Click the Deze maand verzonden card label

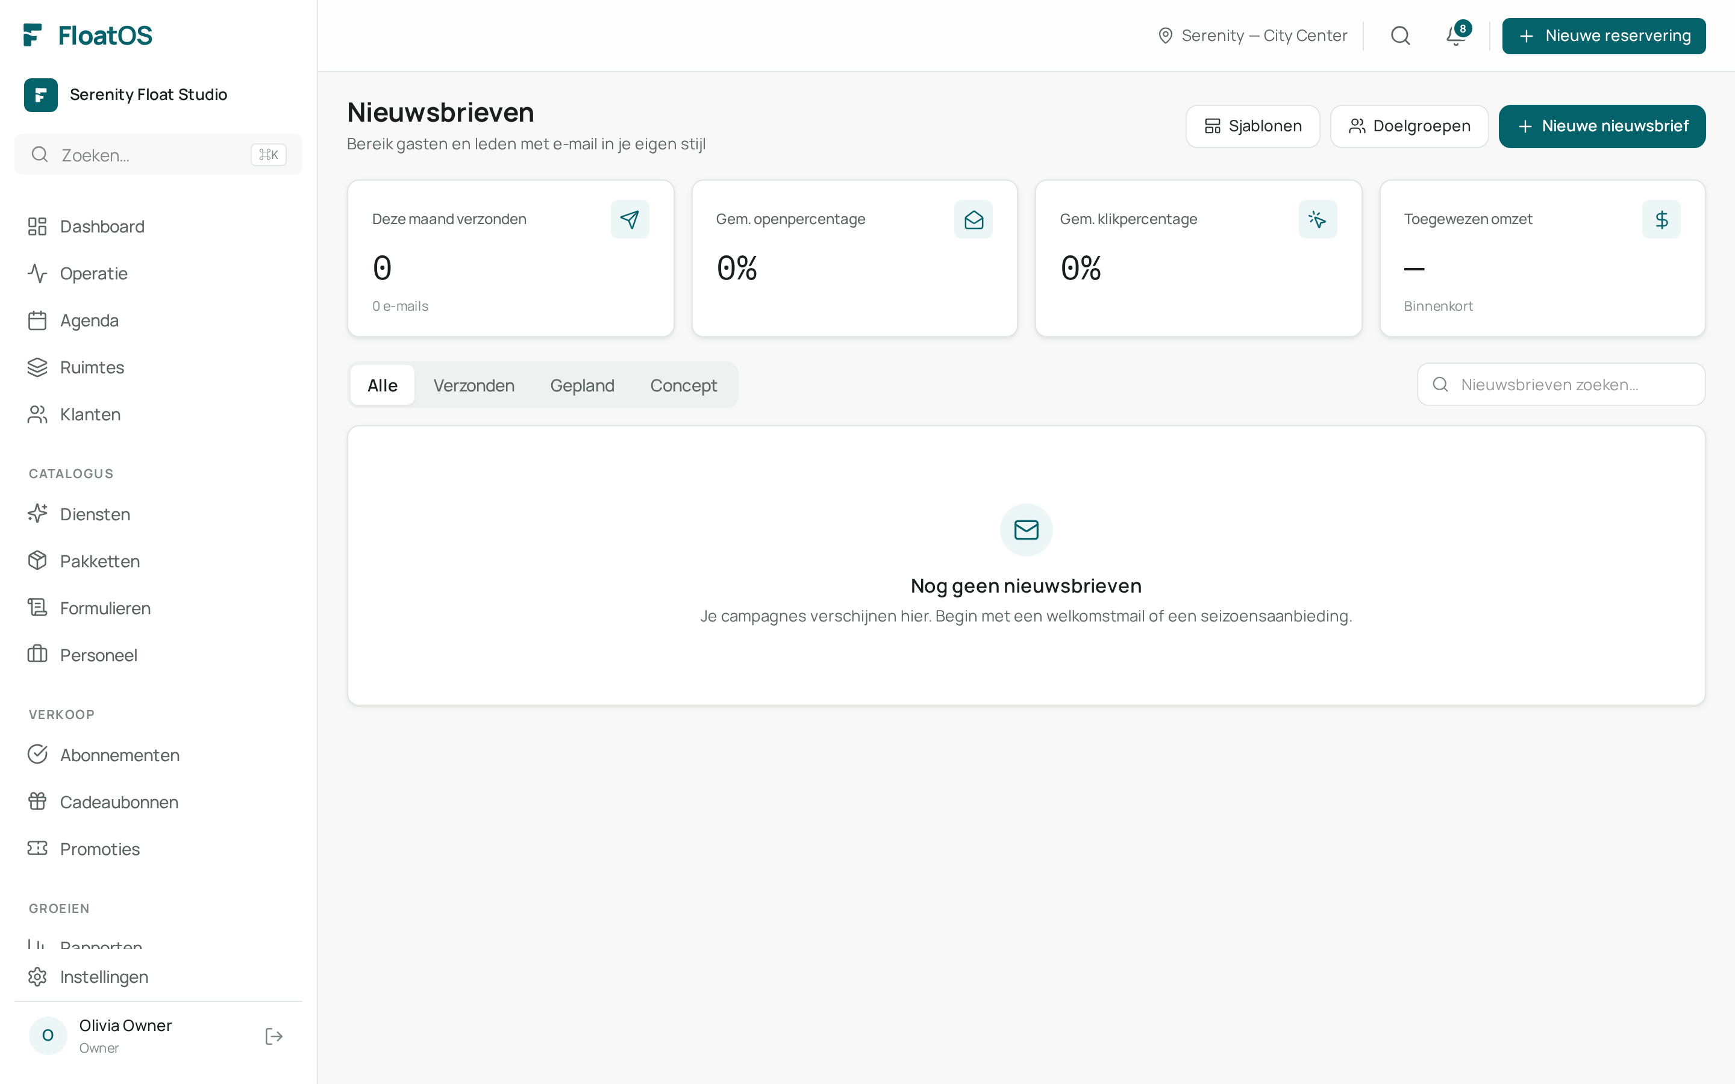449,219
